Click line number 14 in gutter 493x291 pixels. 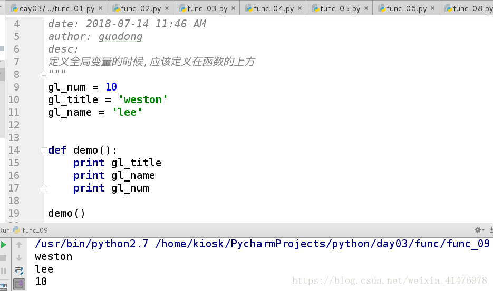(x=14, y=150)
